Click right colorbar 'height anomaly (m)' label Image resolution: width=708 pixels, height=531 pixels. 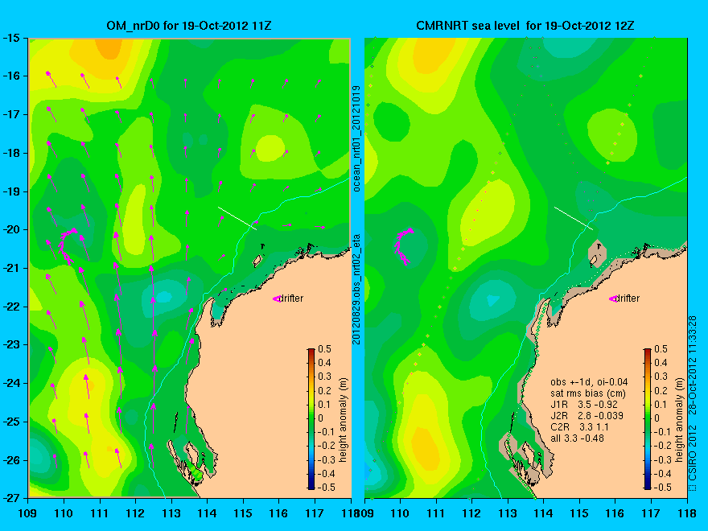coord(680,420)
